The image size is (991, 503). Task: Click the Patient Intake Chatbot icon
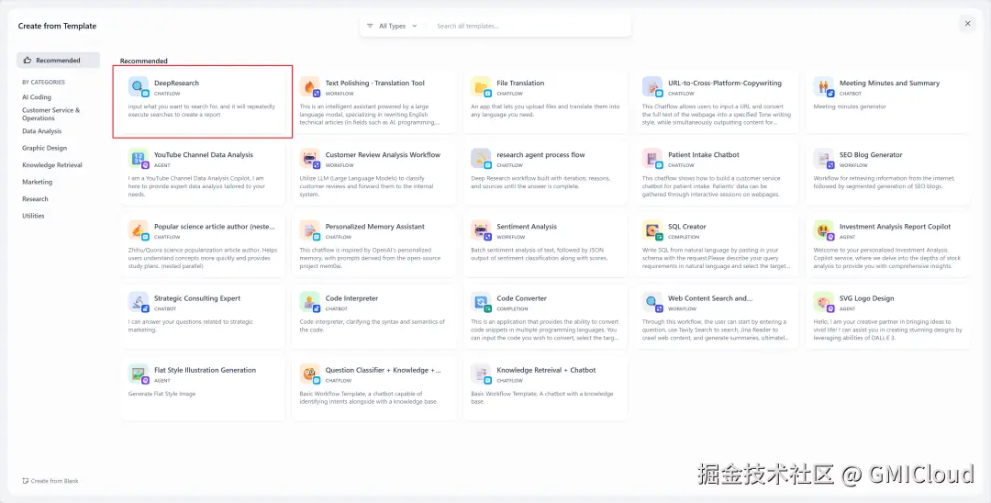(x=652, y=158)
